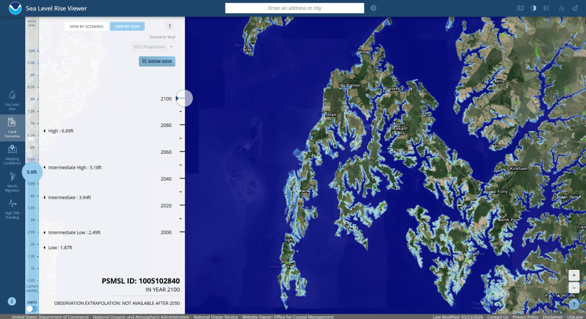Open the layer opacity contrast icon
The height and width of the screenshot is (319, 586).
[534, 8]
